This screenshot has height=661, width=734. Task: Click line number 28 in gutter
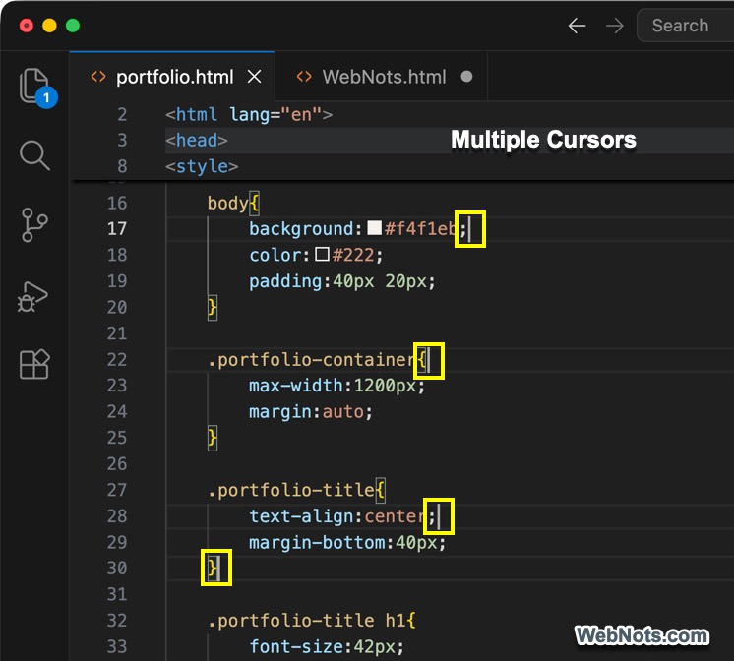(x=117, y=516)
